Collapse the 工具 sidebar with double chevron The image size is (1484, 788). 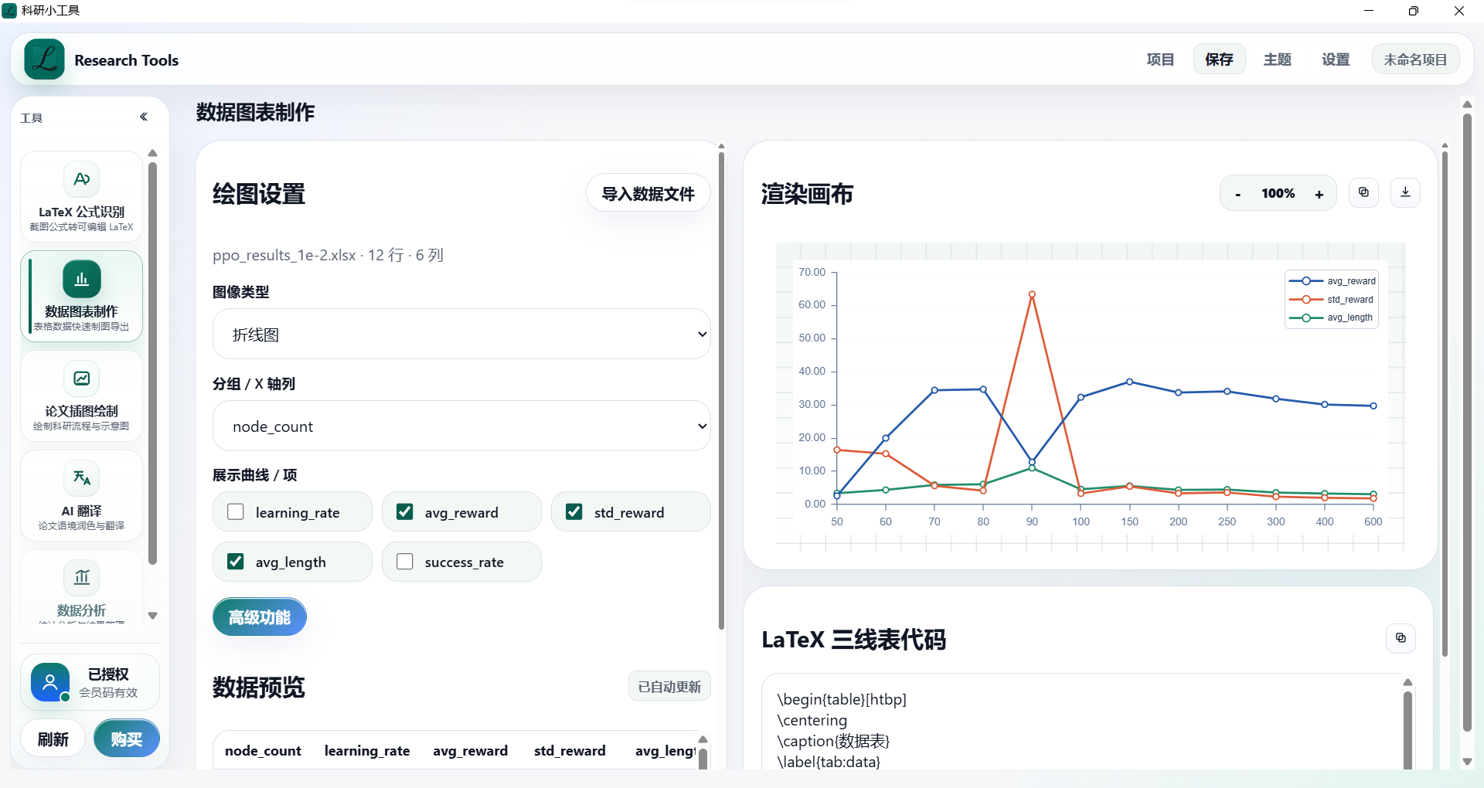[x=143, y=117]
